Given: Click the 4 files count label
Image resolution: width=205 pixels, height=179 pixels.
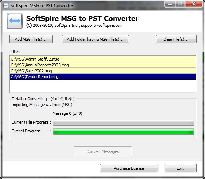Looking at the screenshot, I should tap(15, 52).
